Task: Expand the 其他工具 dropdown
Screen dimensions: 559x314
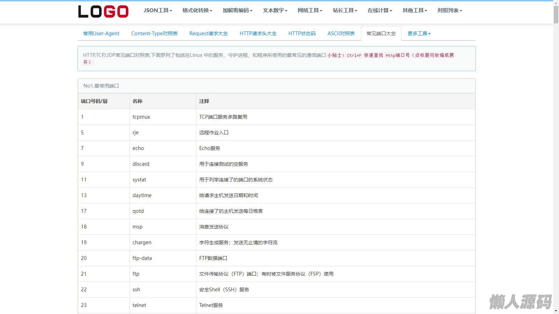Action: pyautogui.click(x=415, y=10)
